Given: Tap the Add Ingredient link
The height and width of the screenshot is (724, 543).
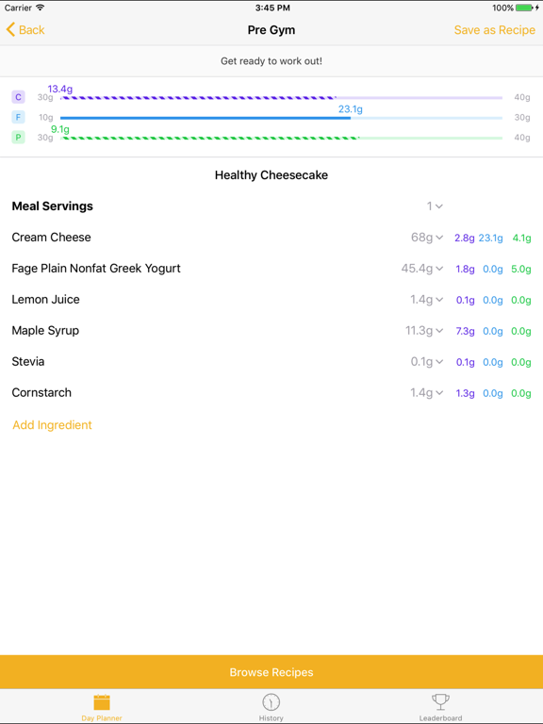Looking at the screenshot, I should pyautogui.click(x=52, y=425).
